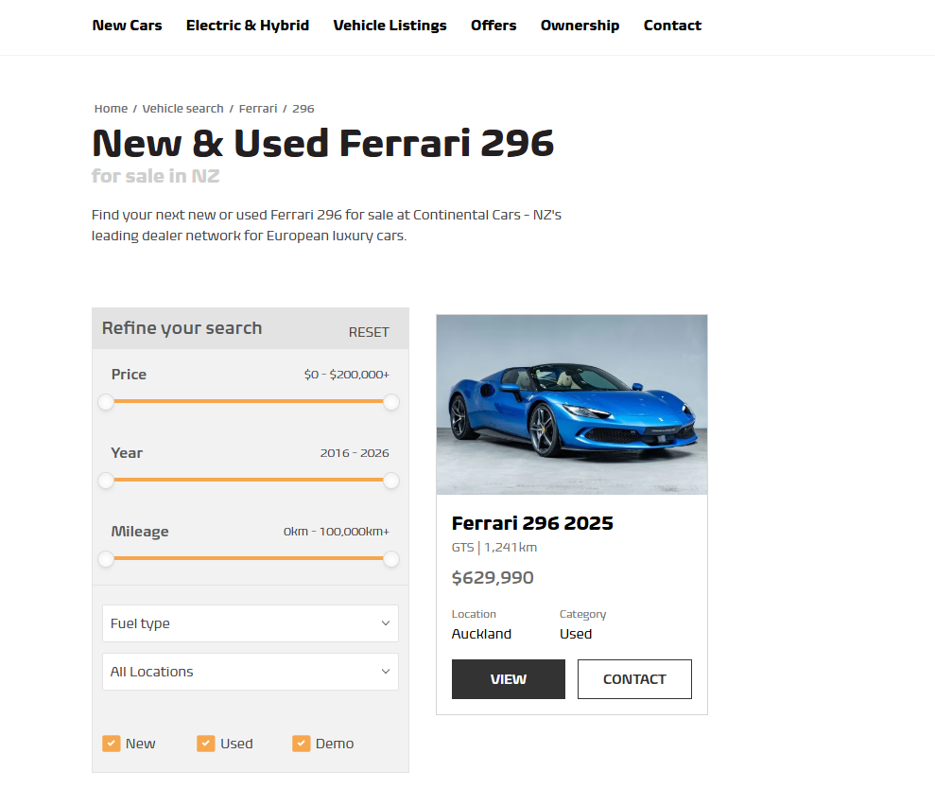Expand the All Locations dropdown
Image resolution: width=935 pixels, height=806 pixels.
pos(251,672)
